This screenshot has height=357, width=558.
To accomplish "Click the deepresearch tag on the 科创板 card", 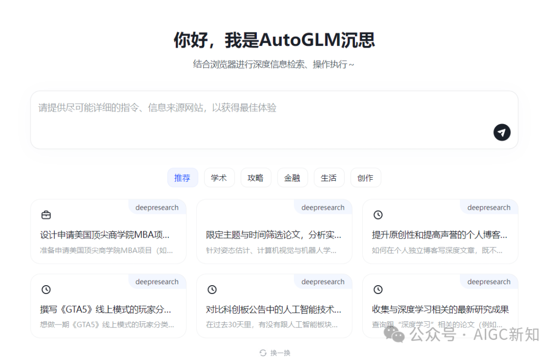I will click(x=323, y=282).
